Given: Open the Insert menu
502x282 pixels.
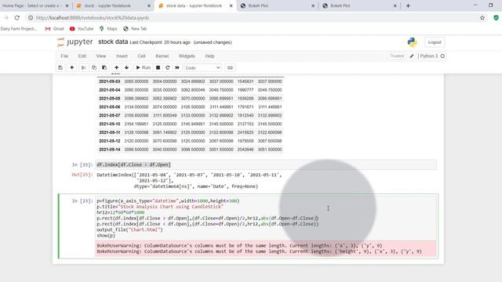Looking at the screenshot, I should coord(122,56).
